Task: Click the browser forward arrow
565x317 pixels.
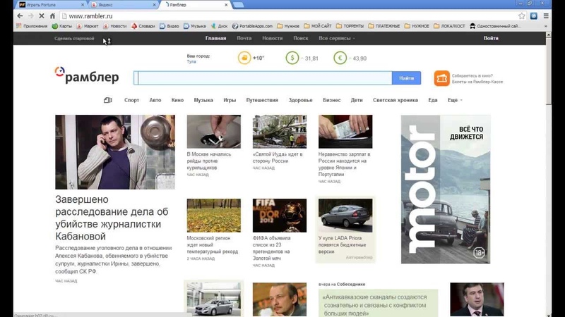Action: coord(31,15)
